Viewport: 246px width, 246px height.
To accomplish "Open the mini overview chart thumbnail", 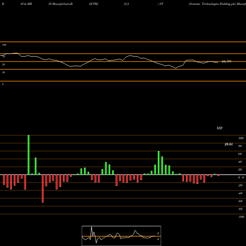I will [122, 236].
